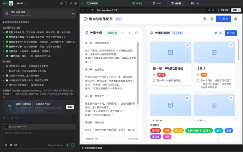Switch to the 编辑器 tab
Viewport: 243px width, 152px height.
coord(137,3)
